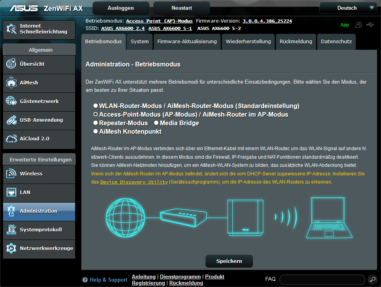Open the Access Point (AP)-Modus link

click(159, 21)
